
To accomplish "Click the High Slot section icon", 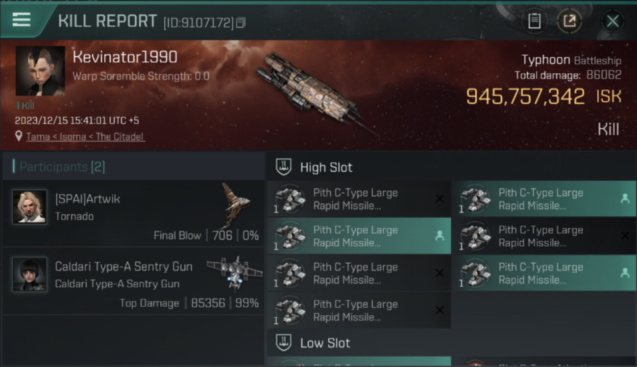I will [x=284, y=167].
